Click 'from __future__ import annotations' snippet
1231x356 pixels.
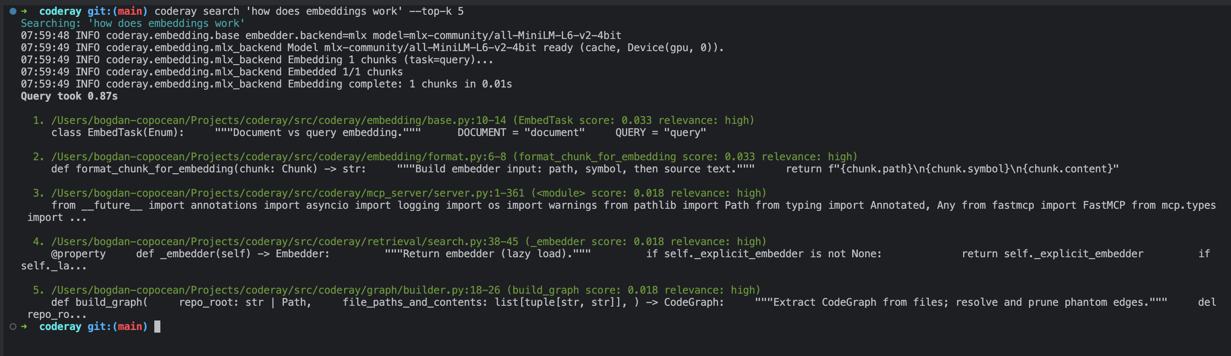pos(154,205)
